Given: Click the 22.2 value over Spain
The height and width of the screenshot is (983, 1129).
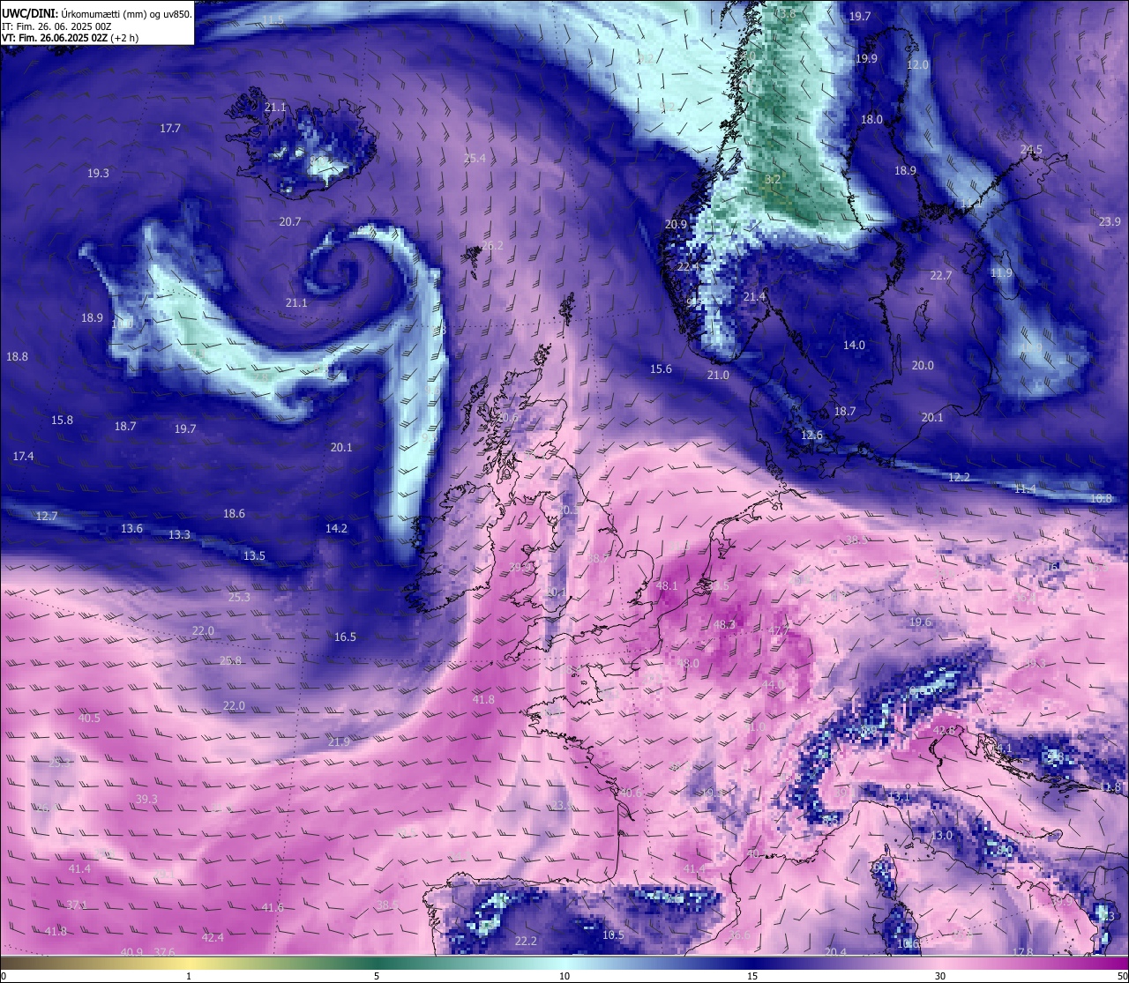Looking at the screenshot, I should [526, 942].
